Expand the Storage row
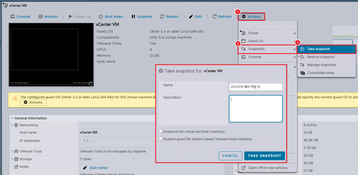 (12, 159)
